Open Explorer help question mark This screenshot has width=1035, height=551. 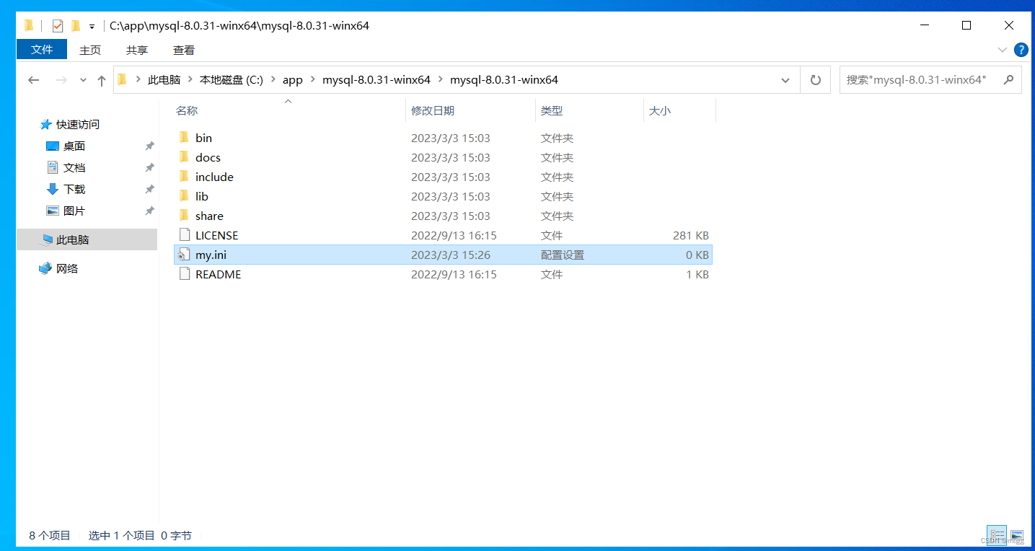tap(1021, 50)
